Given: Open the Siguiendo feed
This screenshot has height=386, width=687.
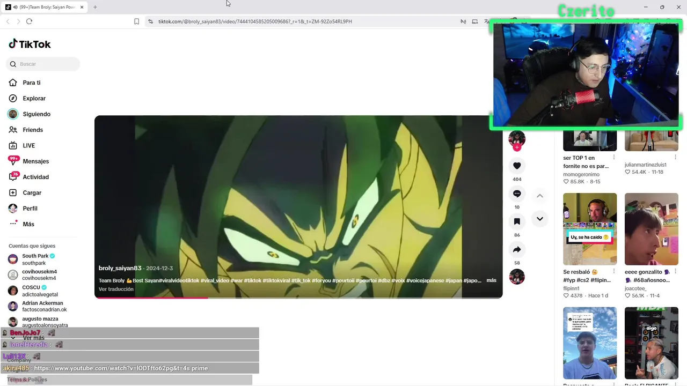Looking at the screenshot, I should click(36, 114).
